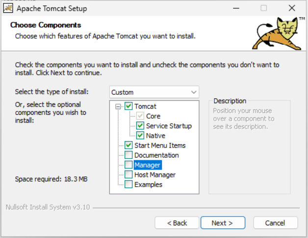Collapse the Tomcat tree node
Screen dimensions: 308x238
[x=118, y=107]
